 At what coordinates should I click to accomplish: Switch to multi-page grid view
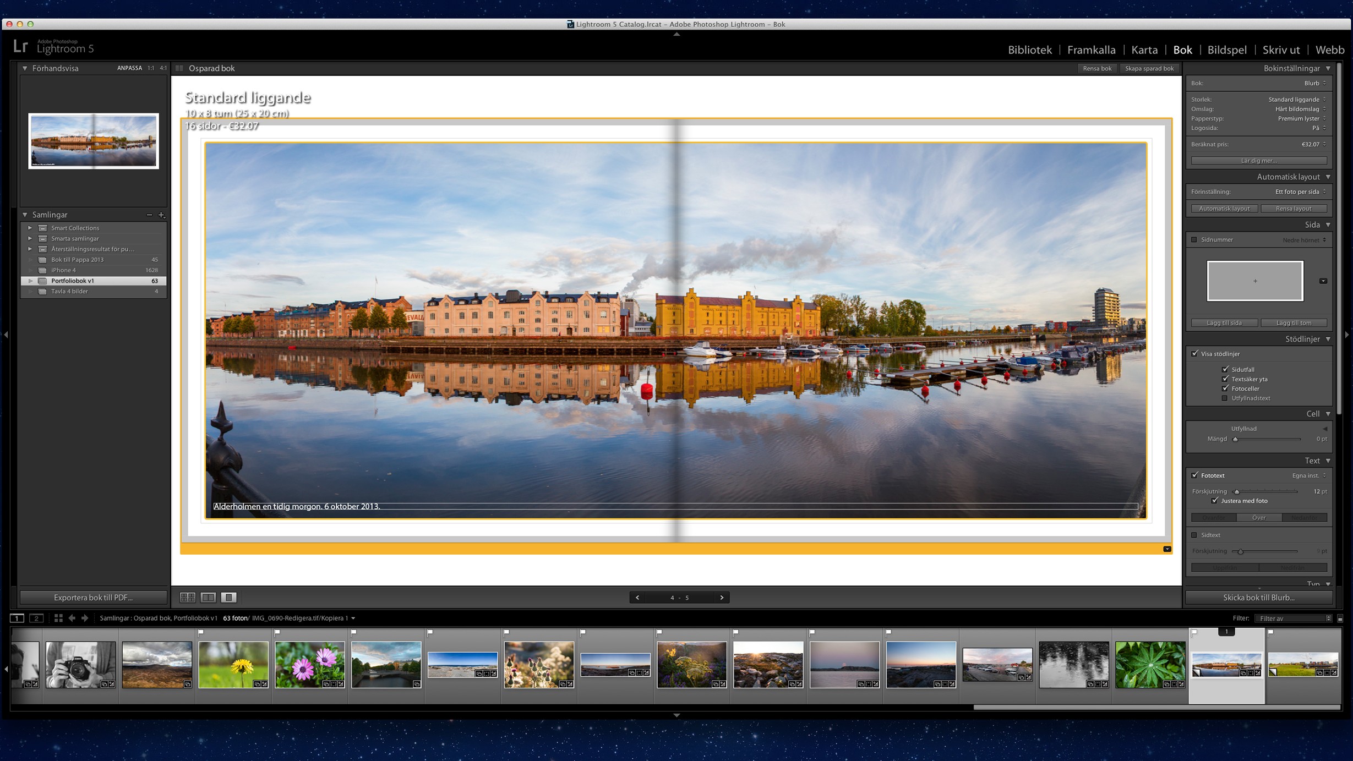pos(187,597)
